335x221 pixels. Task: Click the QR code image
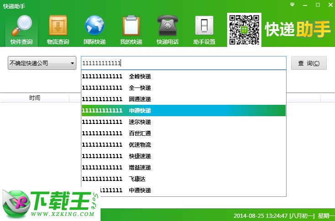pyautogui.click(x=244, y=29)
